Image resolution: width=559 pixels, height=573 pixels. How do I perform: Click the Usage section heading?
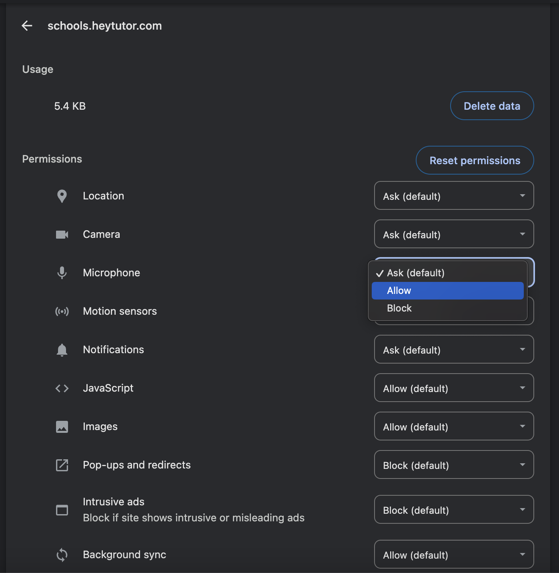38,69
